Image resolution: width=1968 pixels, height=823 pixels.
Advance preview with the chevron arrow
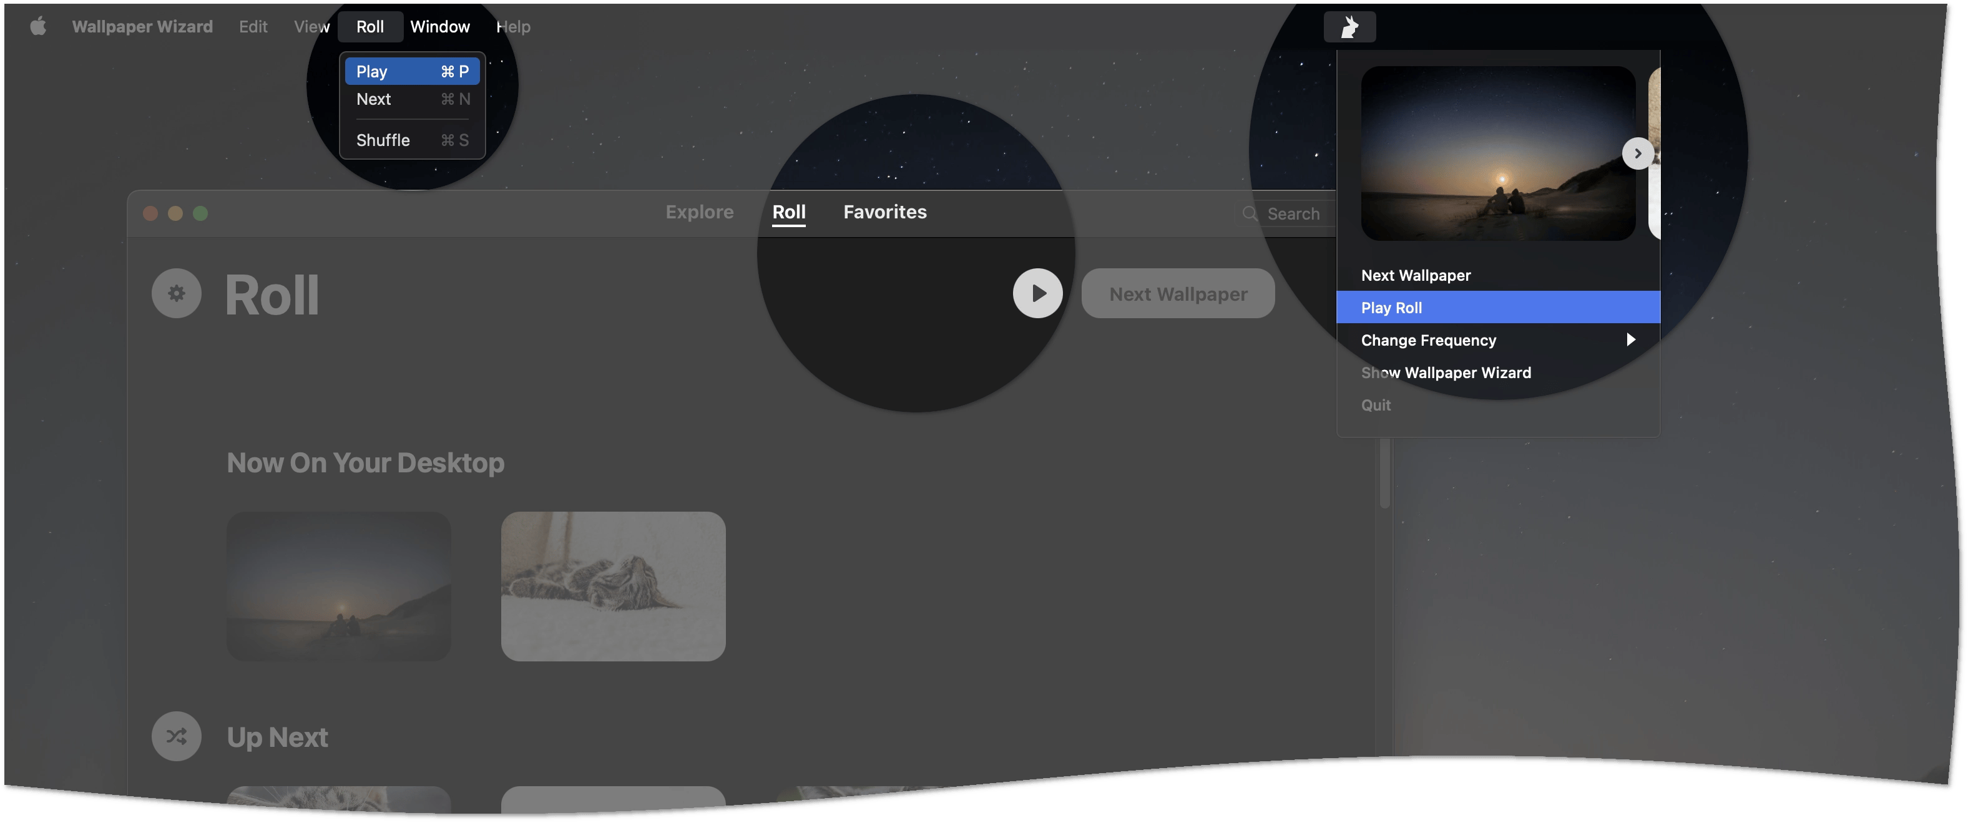(1637, 153)
